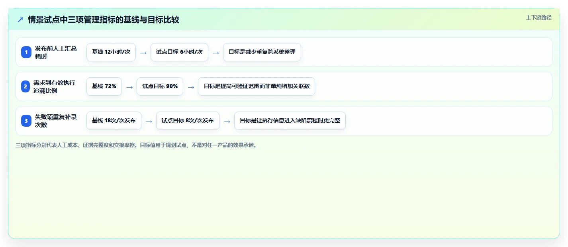Click the title 情景试点中三项管理指标的基线与目标比较
568x247 pixels.
tap(104, 20)
